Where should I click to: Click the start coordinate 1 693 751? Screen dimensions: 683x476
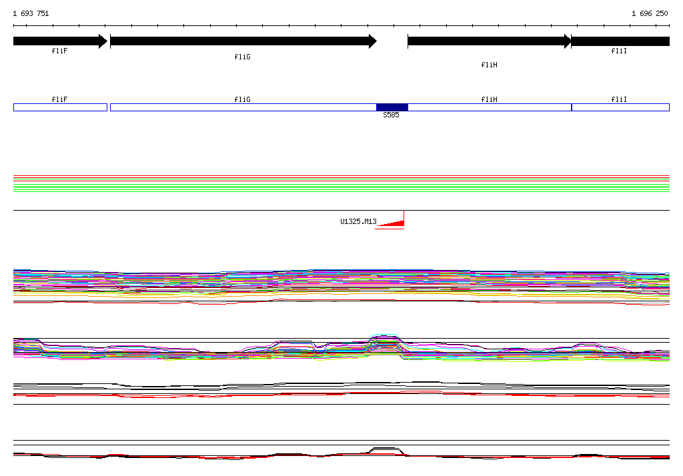pos(31,13)
